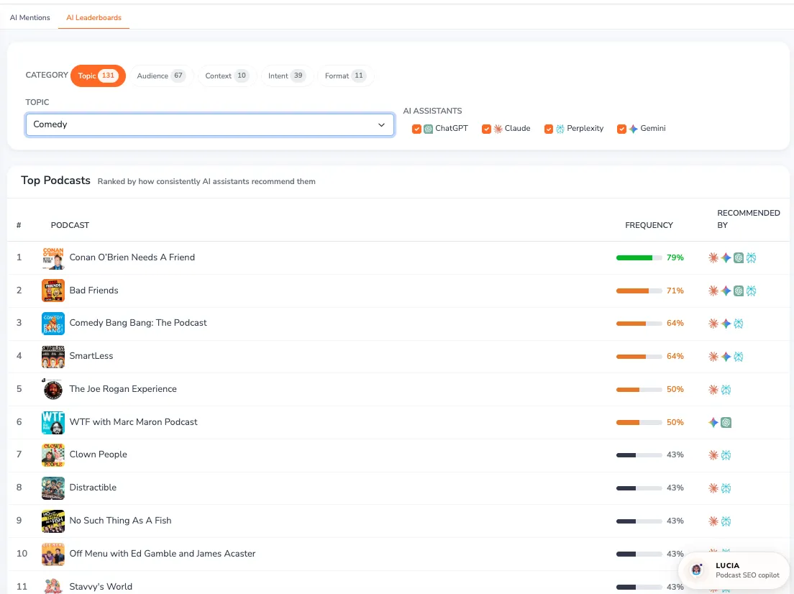Select the Audience category filter

pos(160,76)
